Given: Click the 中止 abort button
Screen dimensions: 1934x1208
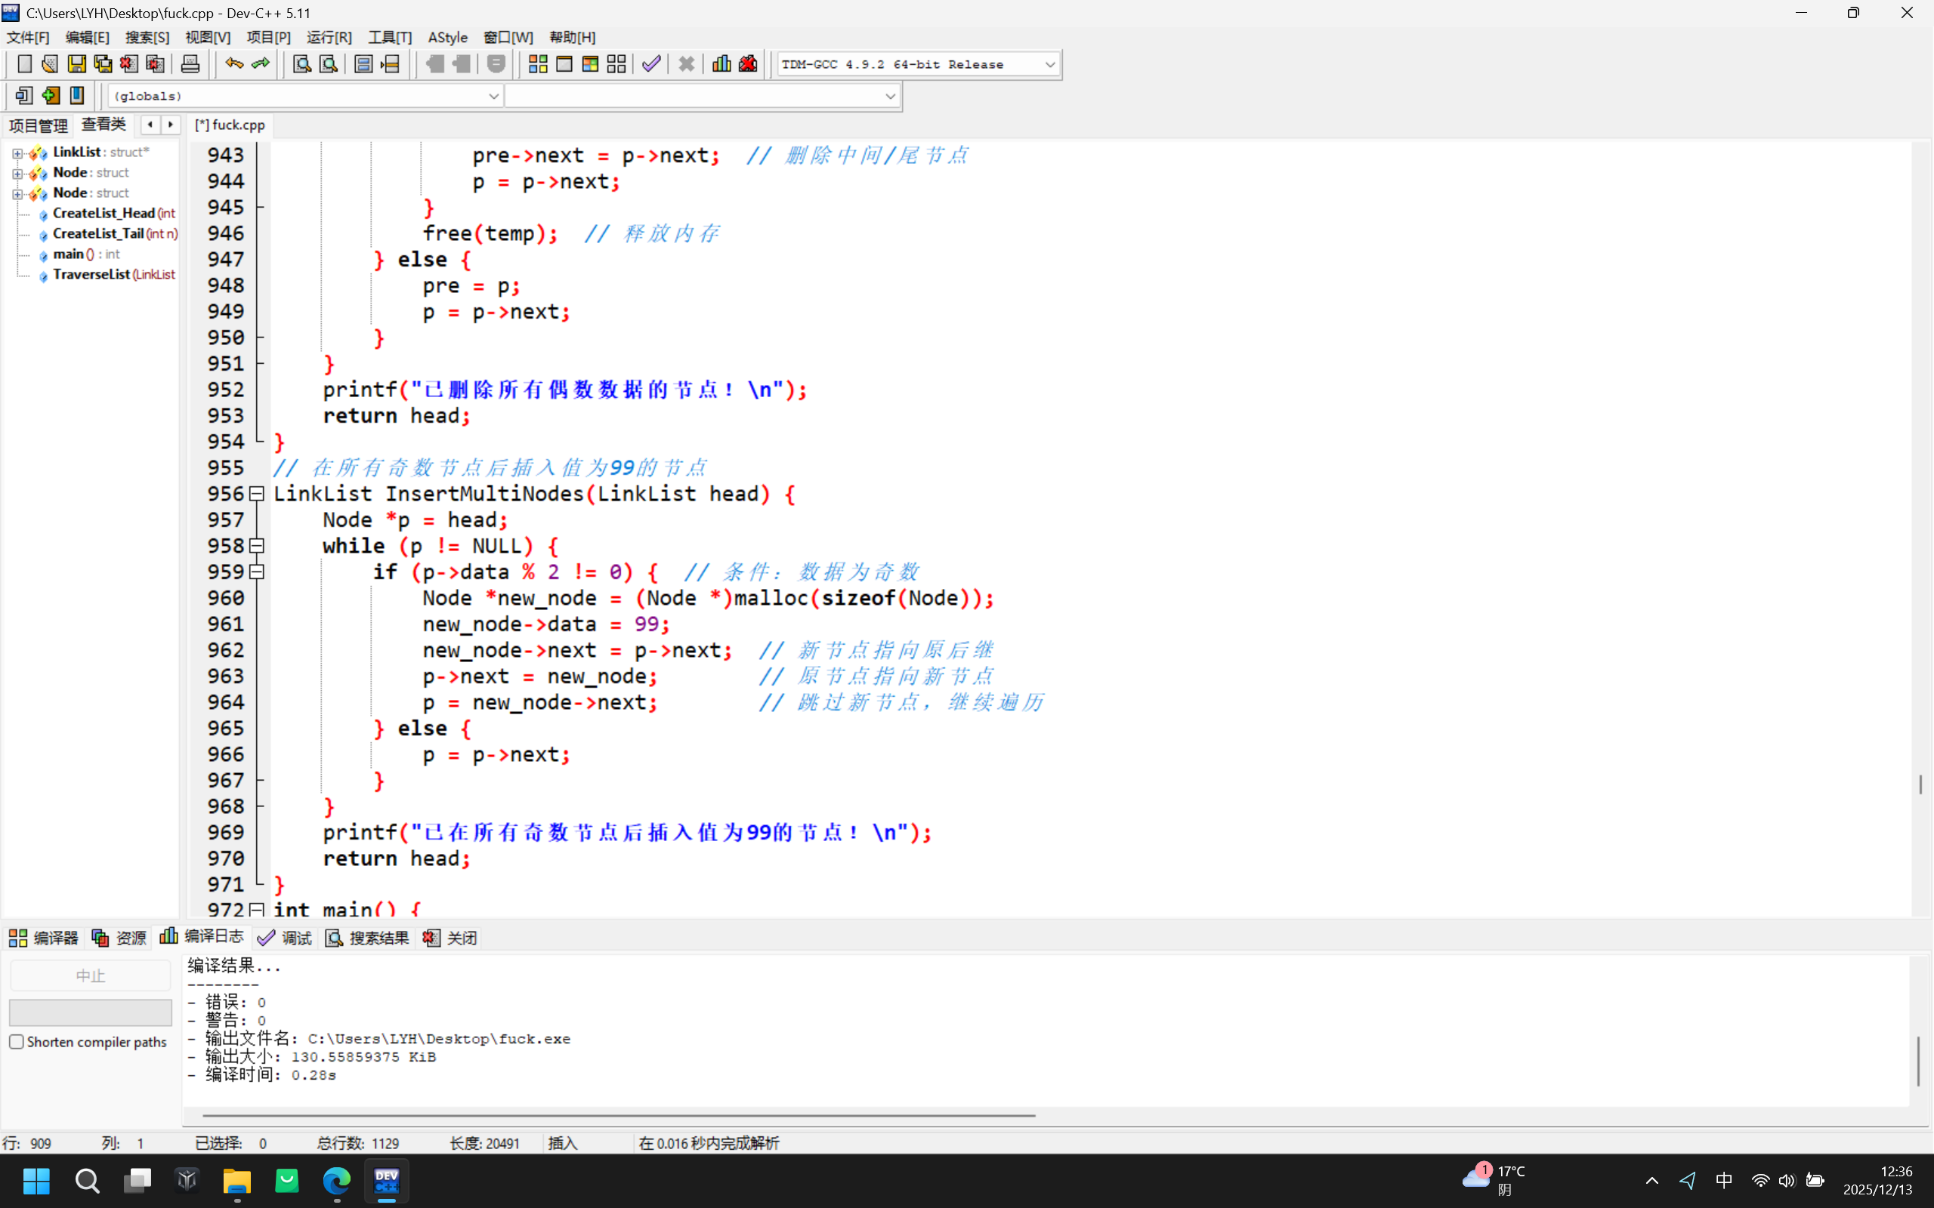Looking at the screenshot, I should (x=91, y=975).
